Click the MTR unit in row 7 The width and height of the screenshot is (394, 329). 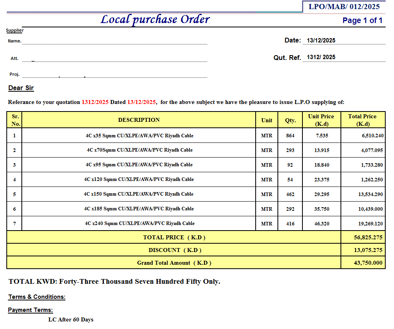(267, 223)
